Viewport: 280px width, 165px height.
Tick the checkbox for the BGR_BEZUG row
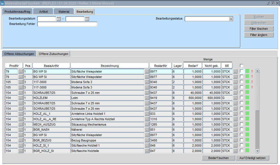pyautogui.click(x=242, y=140)
